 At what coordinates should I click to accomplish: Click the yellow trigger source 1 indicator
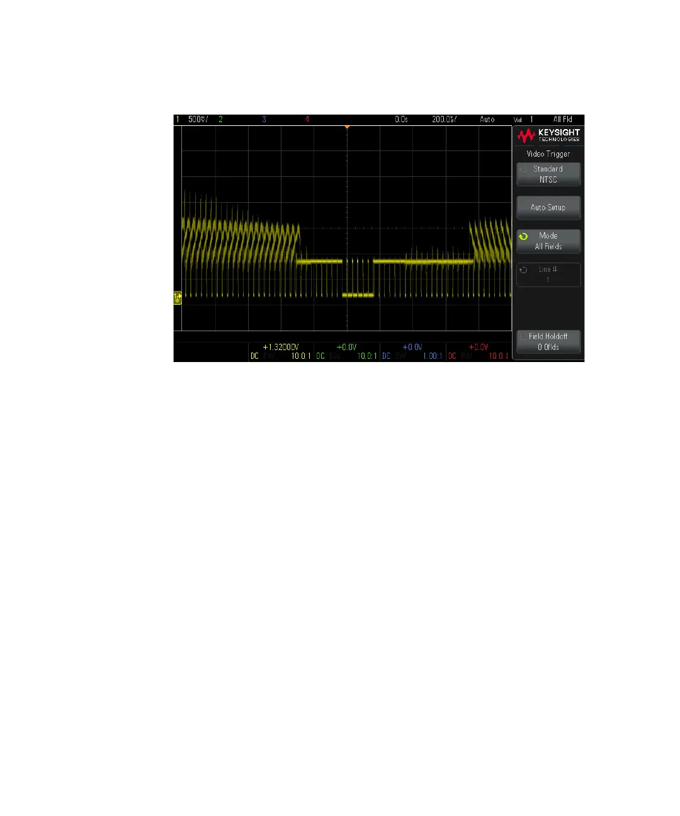click(x=531, y=119)
